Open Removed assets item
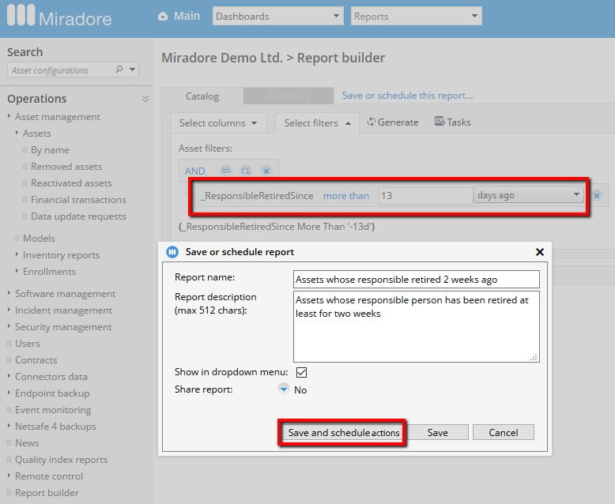 pyautogui.click(x=66, y=166)
